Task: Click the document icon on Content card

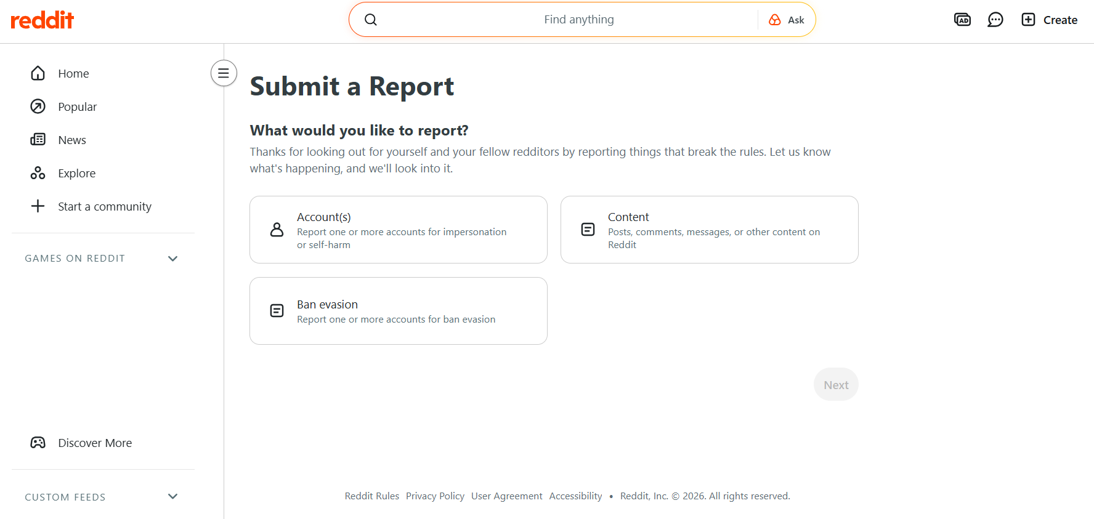Action: point(588,230)
